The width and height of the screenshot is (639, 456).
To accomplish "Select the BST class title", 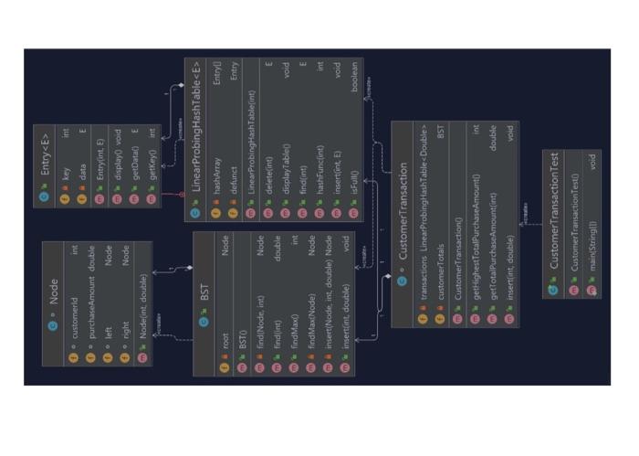I will coord(204,292).
